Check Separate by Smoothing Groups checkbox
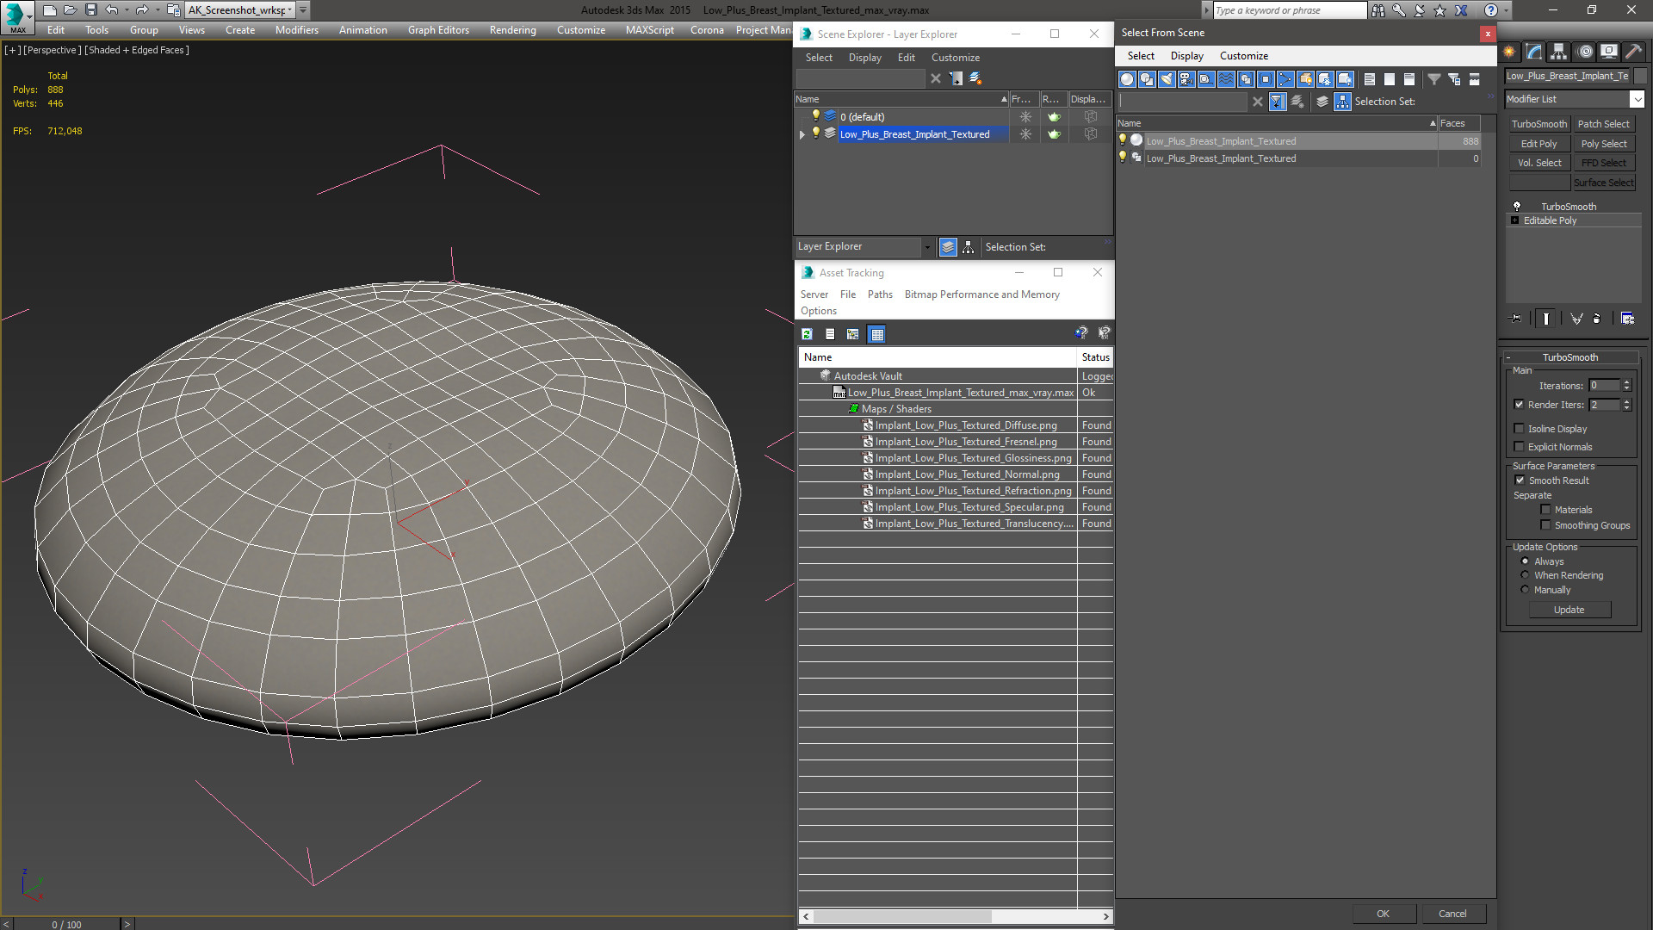Viewport: 1653px width, 930px height. pyautogui.click(x=1545, y=525)
